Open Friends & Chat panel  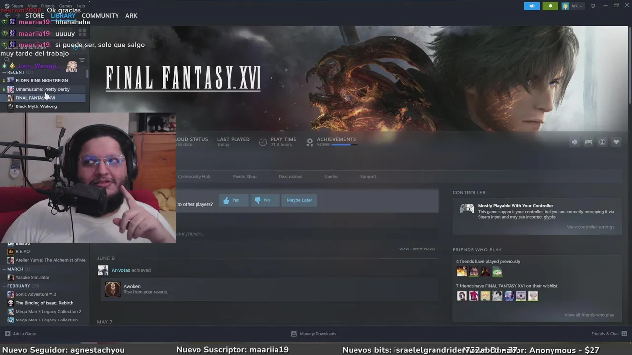pos(609,334)
